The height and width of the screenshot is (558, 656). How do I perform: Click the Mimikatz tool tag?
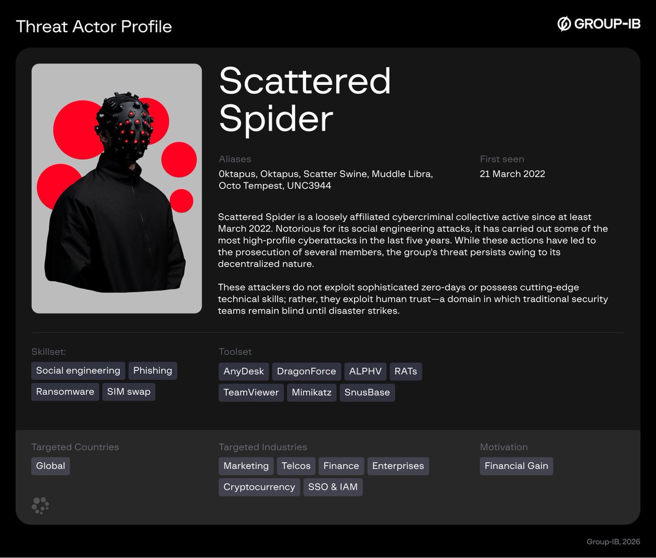tap(312, 392)
